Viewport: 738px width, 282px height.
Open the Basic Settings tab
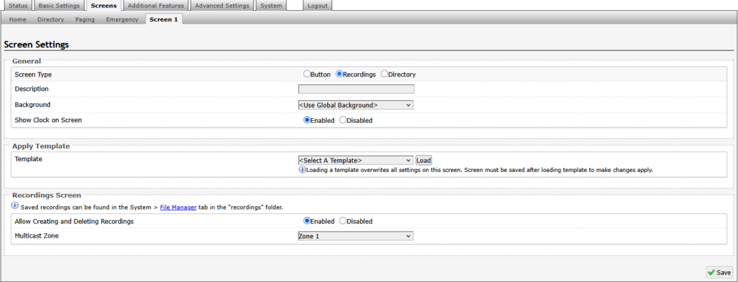pyautogui.click(x=59, y=5)
